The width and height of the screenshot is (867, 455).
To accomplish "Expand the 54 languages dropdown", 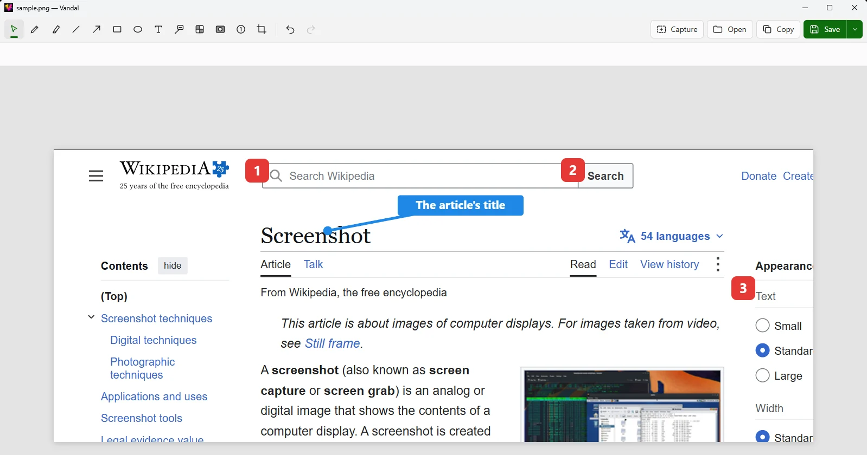I will 672,236.
